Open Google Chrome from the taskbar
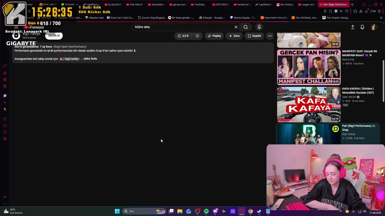Viewport: 385px width, 216px height. [250, 211]
